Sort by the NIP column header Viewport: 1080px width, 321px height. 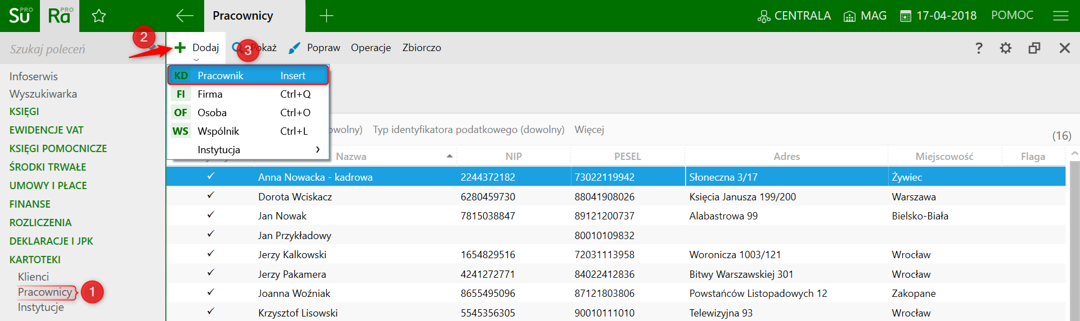tap(513, 156)
